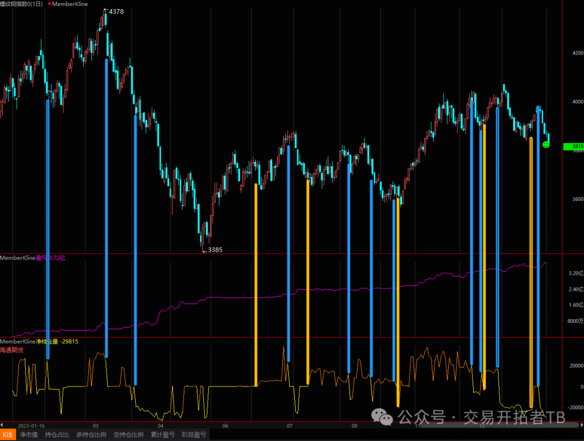Click the 4200 price axis label
The image size is (584, 441).
578,53
